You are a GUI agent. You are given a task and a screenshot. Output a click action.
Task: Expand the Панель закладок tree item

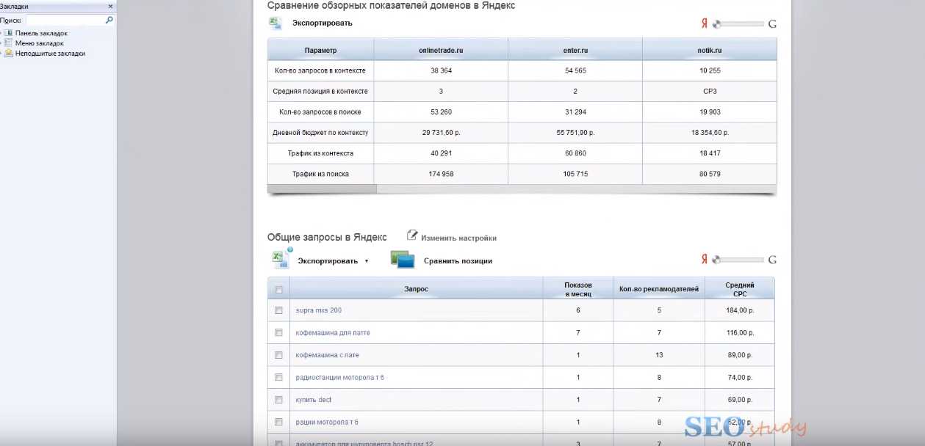tap(1, 33)
